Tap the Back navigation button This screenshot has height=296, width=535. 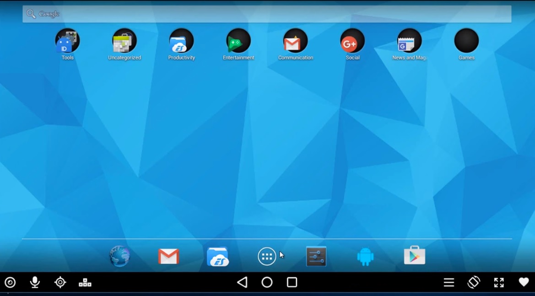[242, 282]
